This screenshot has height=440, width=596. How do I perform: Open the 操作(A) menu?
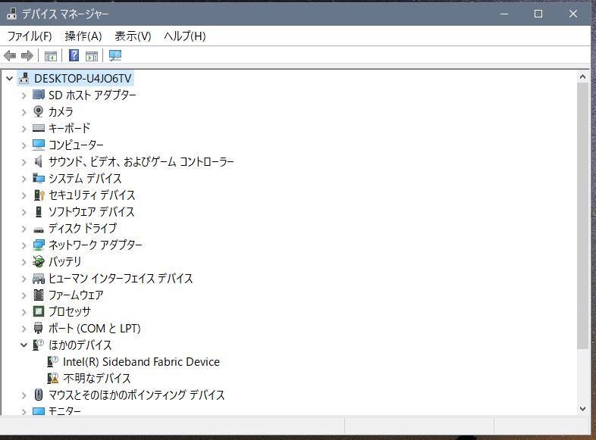[83, 36]
